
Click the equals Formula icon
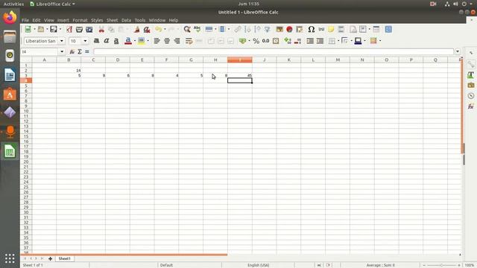click(x=87, y=51)
